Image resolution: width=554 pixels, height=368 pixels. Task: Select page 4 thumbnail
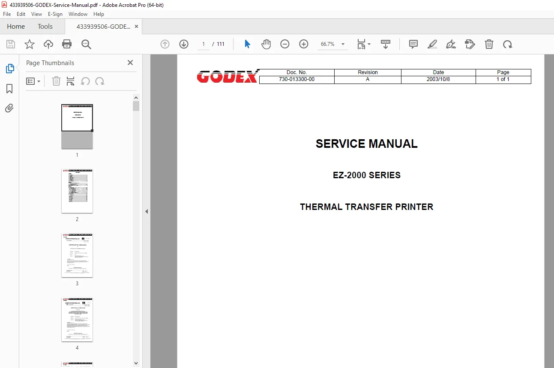coord(77,319)
